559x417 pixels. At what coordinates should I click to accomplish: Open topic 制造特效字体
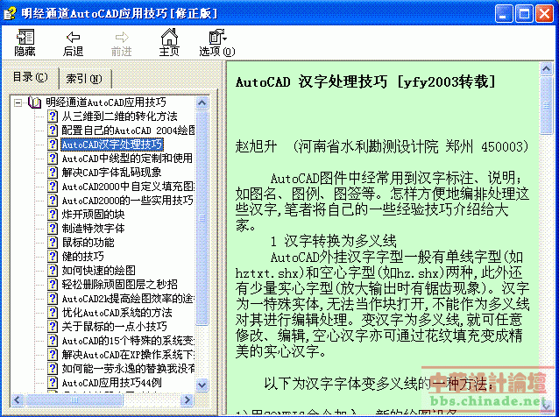coord(93,228)
